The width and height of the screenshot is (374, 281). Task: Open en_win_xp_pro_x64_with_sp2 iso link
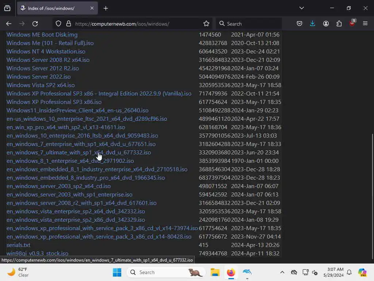click(66, 127)
